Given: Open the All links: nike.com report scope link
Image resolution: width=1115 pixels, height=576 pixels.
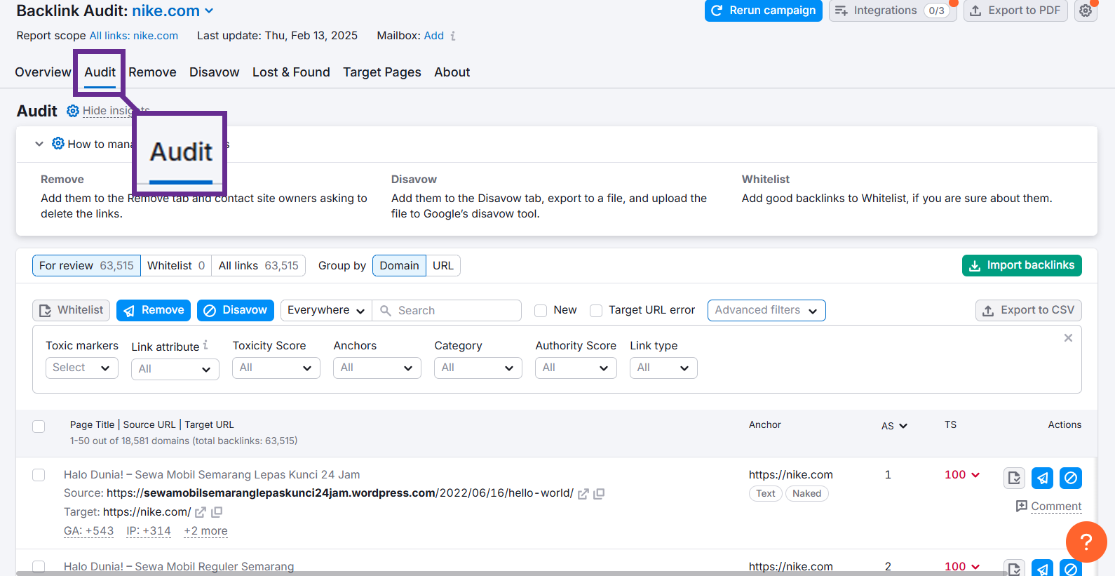Looking at the screenshot, I should tap(134, 36).
